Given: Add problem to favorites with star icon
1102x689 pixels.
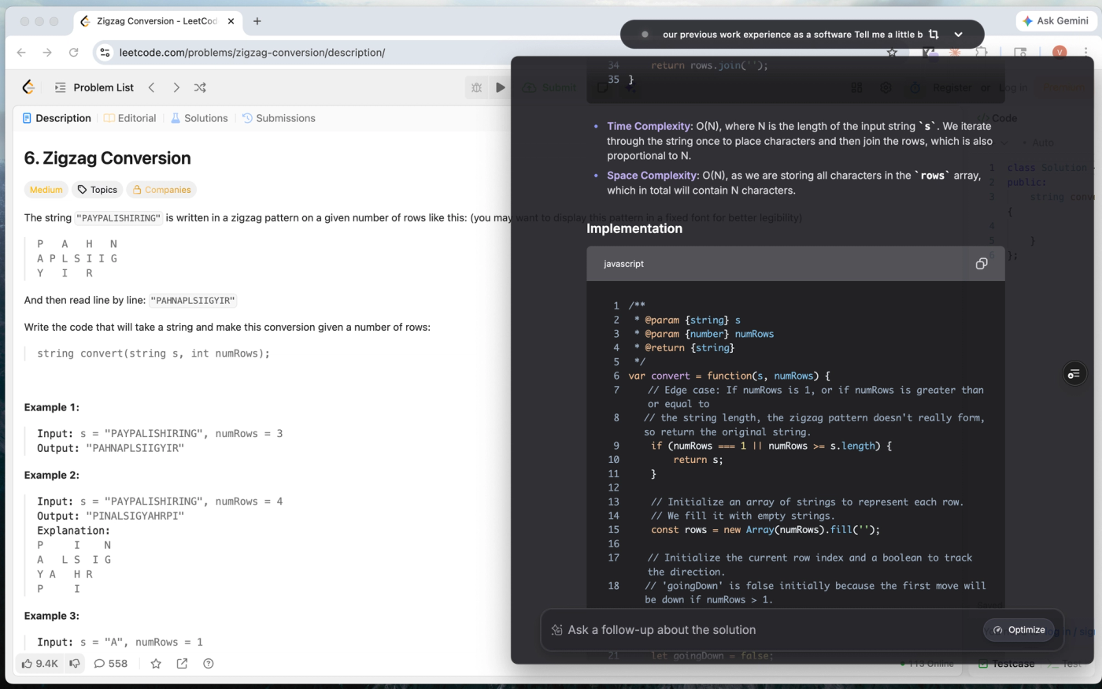Looking at the screenshot, I should point(156,664).
